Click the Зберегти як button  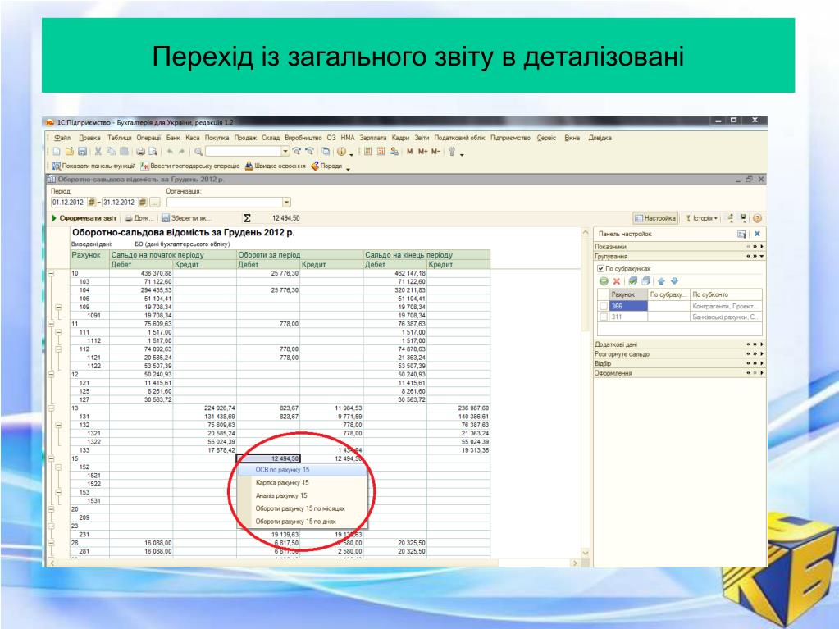click(x=186, y=218)
